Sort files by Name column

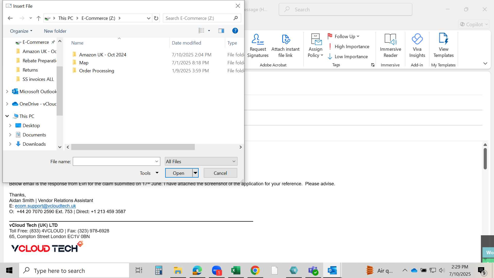[77, 43]
